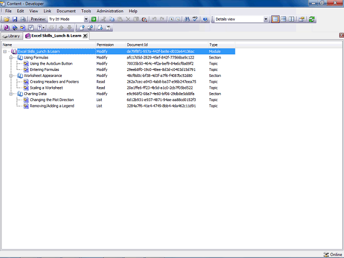The height and width of the screenshot is (258, 344).
Task: Click the Redo arrow icon
Action: 162,19
